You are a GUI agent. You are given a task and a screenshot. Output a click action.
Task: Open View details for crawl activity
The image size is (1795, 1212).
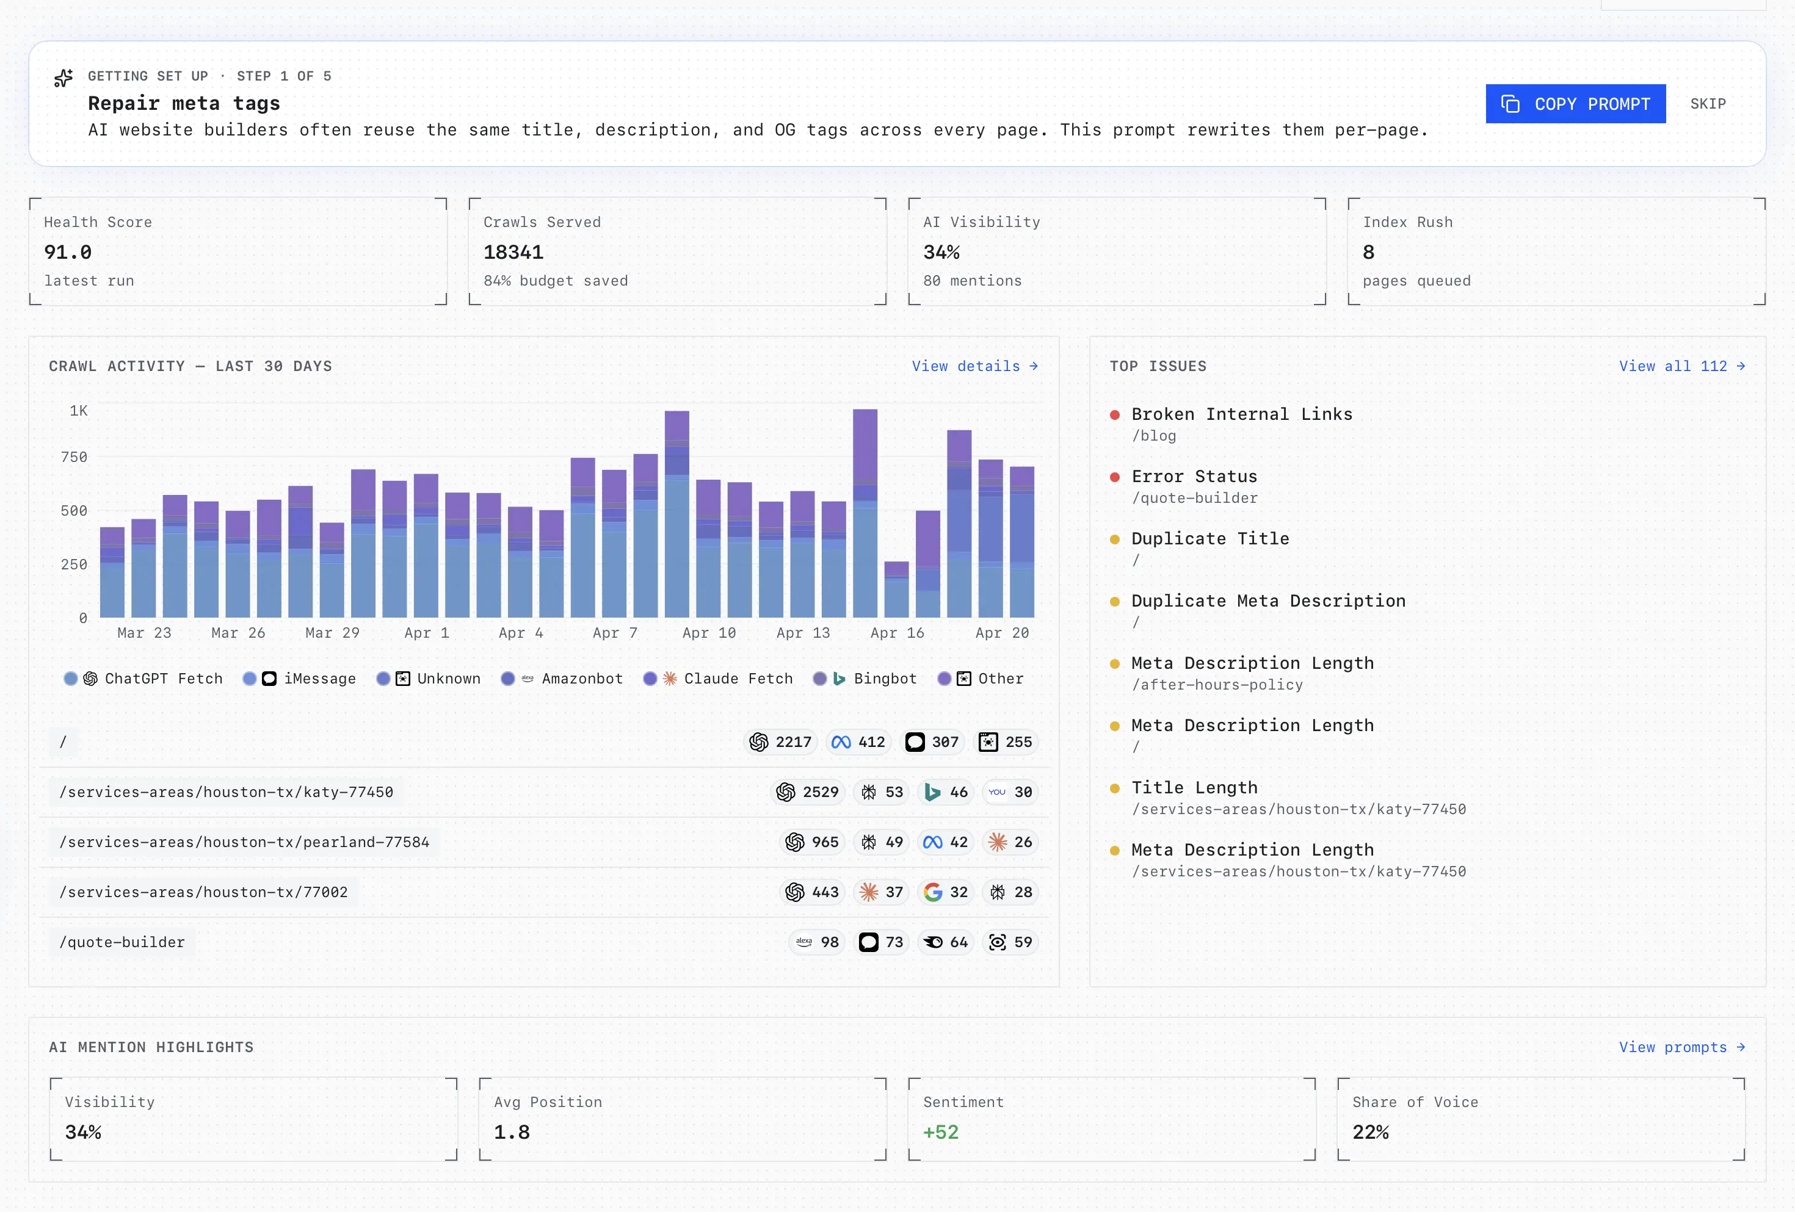click(x=974, y=366)
